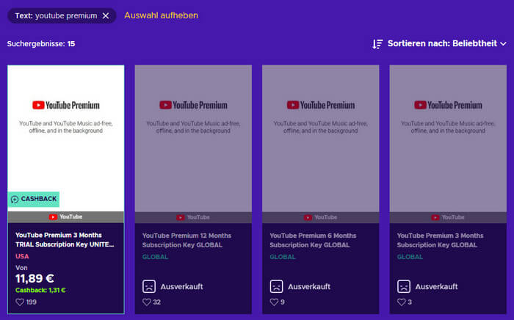Open the 6 Months GLOBAL product image

(x=321, y=138)
